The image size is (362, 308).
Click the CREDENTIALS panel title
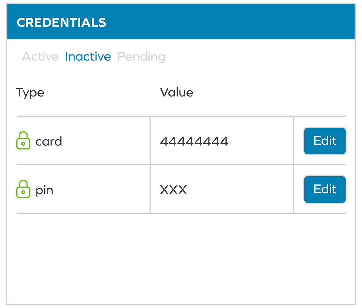[62, 23]
